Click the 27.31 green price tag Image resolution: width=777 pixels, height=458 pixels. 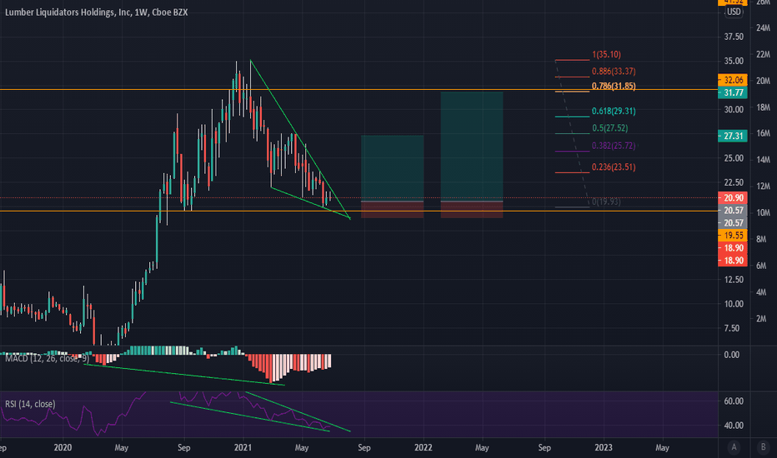pyautogui.click(x=733, y=136)
